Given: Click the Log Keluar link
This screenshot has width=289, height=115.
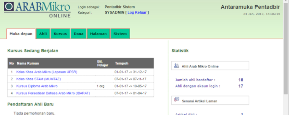Looking at the screenshot, I should [137, 13].
